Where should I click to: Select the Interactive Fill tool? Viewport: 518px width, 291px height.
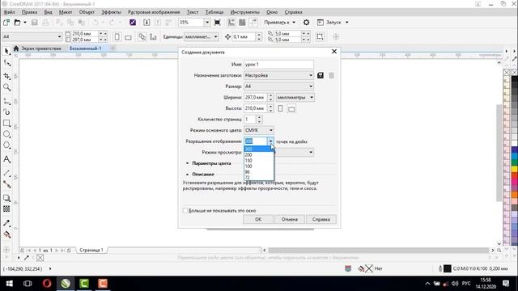coord(6,234)
